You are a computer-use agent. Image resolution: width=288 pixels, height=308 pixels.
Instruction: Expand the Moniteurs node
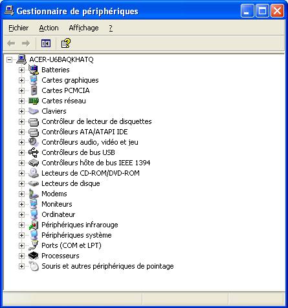pyautogui.click(x=21, y=204)
